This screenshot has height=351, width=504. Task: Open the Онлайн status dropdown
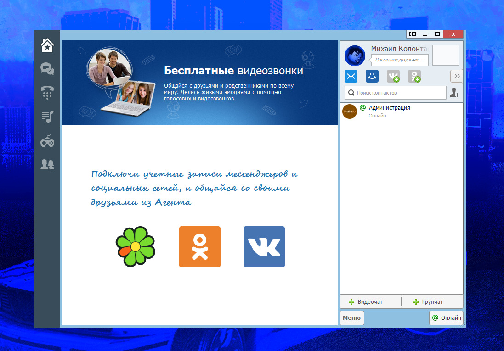pos(447,318)
